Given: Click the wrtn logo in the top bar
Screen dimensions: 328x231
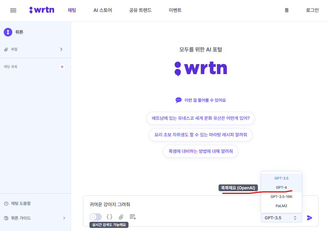Looking at the screenshot, I should point(42,9).
